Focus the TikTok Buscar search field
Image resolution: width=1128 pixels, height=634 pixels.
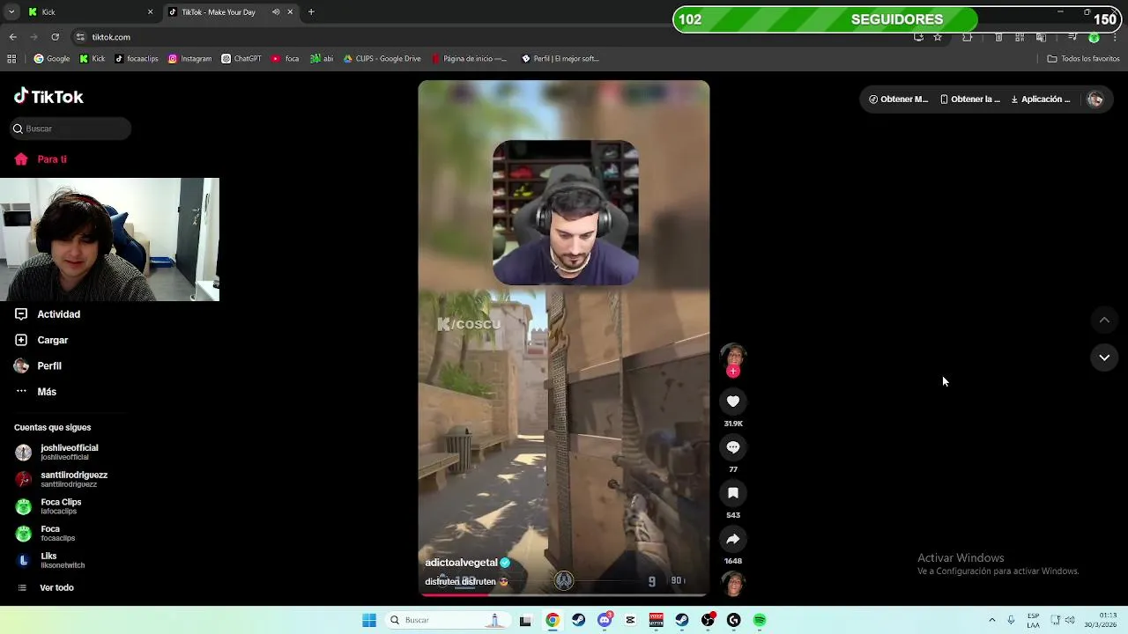coord(70,129)
